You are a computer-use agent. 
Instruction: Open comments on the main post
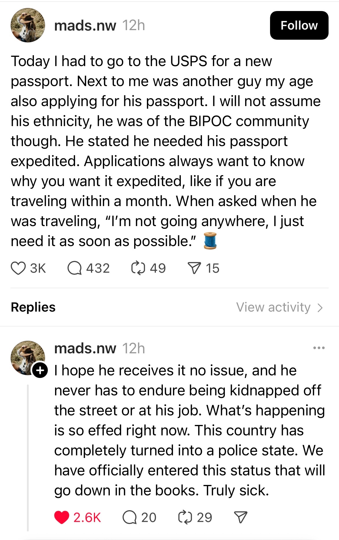point(74,268)
